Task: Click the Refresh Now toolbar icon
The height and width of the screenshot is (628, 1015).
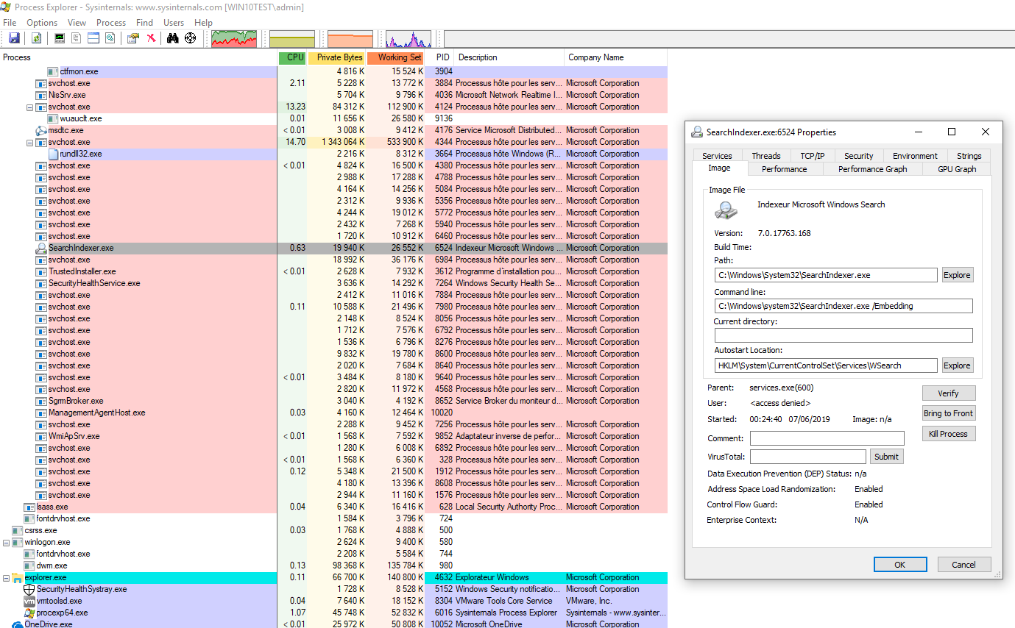Action: [x=36, y=38]
